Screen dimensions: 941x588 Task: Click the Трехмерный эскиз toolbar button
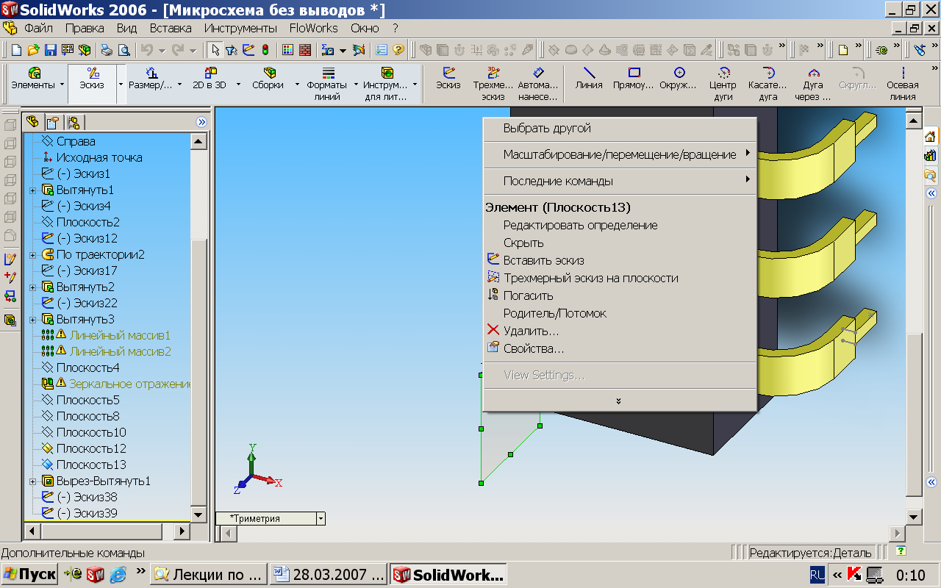click(x=493, y=84)
